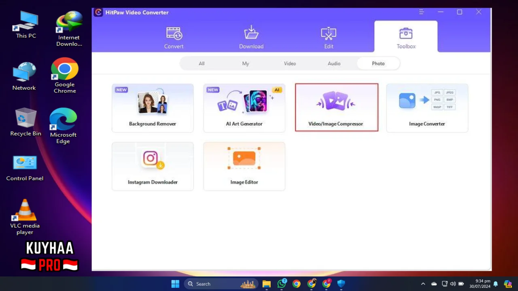Select the Control Panel desktop icon
The width and height of the screenshot is (518, 291).
point(25,169)
